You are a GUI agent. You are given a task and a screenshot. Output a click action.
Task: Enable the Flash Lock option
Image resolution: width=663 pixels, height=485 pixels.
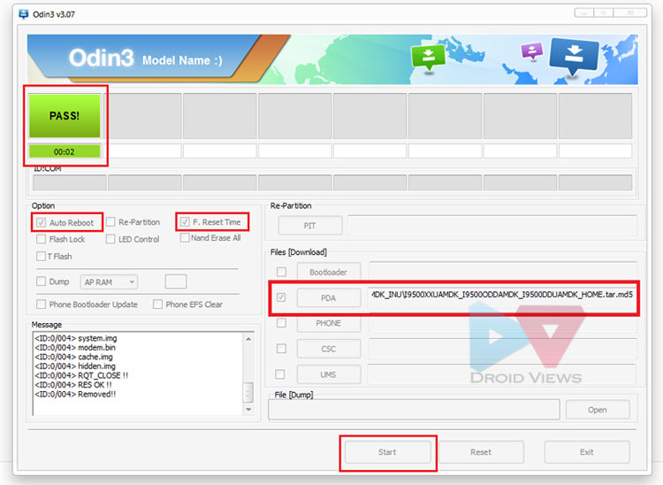[x=41, y=239]
